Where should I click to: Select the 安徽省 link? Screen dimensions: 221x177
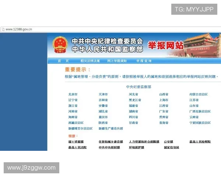tap(103, 105)
